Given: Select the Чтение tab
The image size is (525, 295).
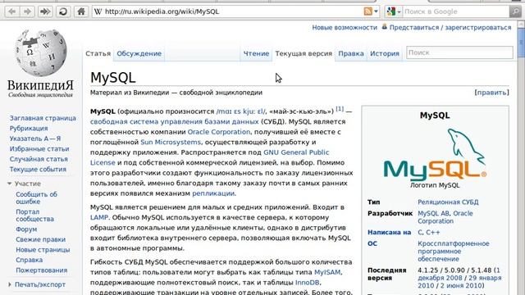Looking at the screenshot, I should click(x=256, y=53).
